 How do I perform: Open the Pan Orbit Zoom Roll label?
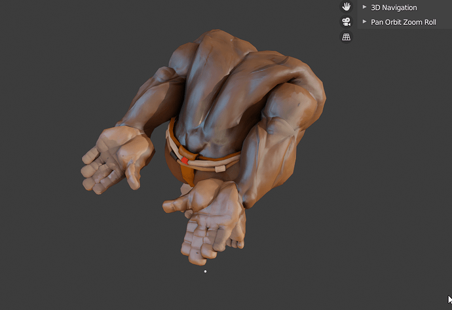click(404, 22)
